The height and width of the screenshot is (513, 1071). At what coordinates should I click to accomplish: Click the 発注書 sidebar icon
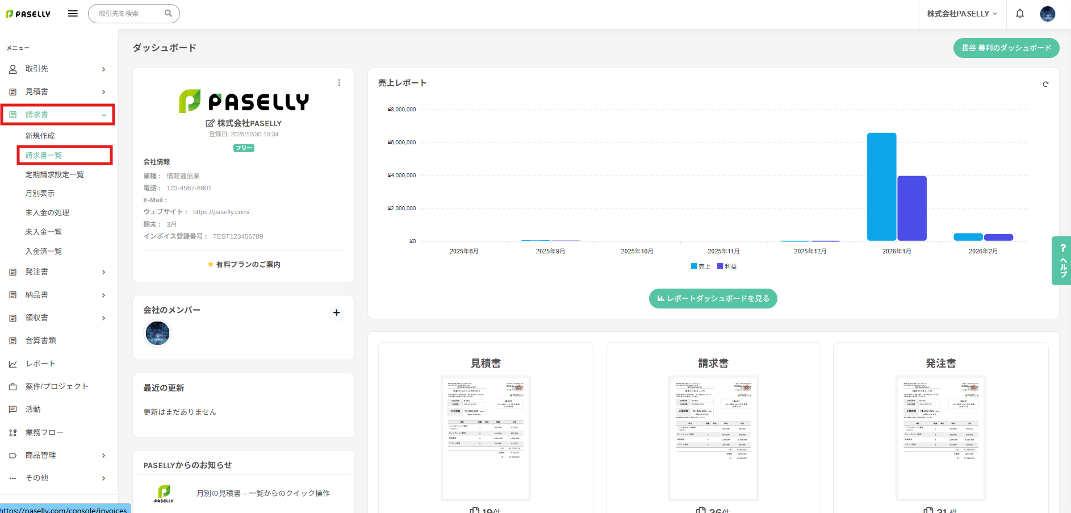tap(12, 272)
